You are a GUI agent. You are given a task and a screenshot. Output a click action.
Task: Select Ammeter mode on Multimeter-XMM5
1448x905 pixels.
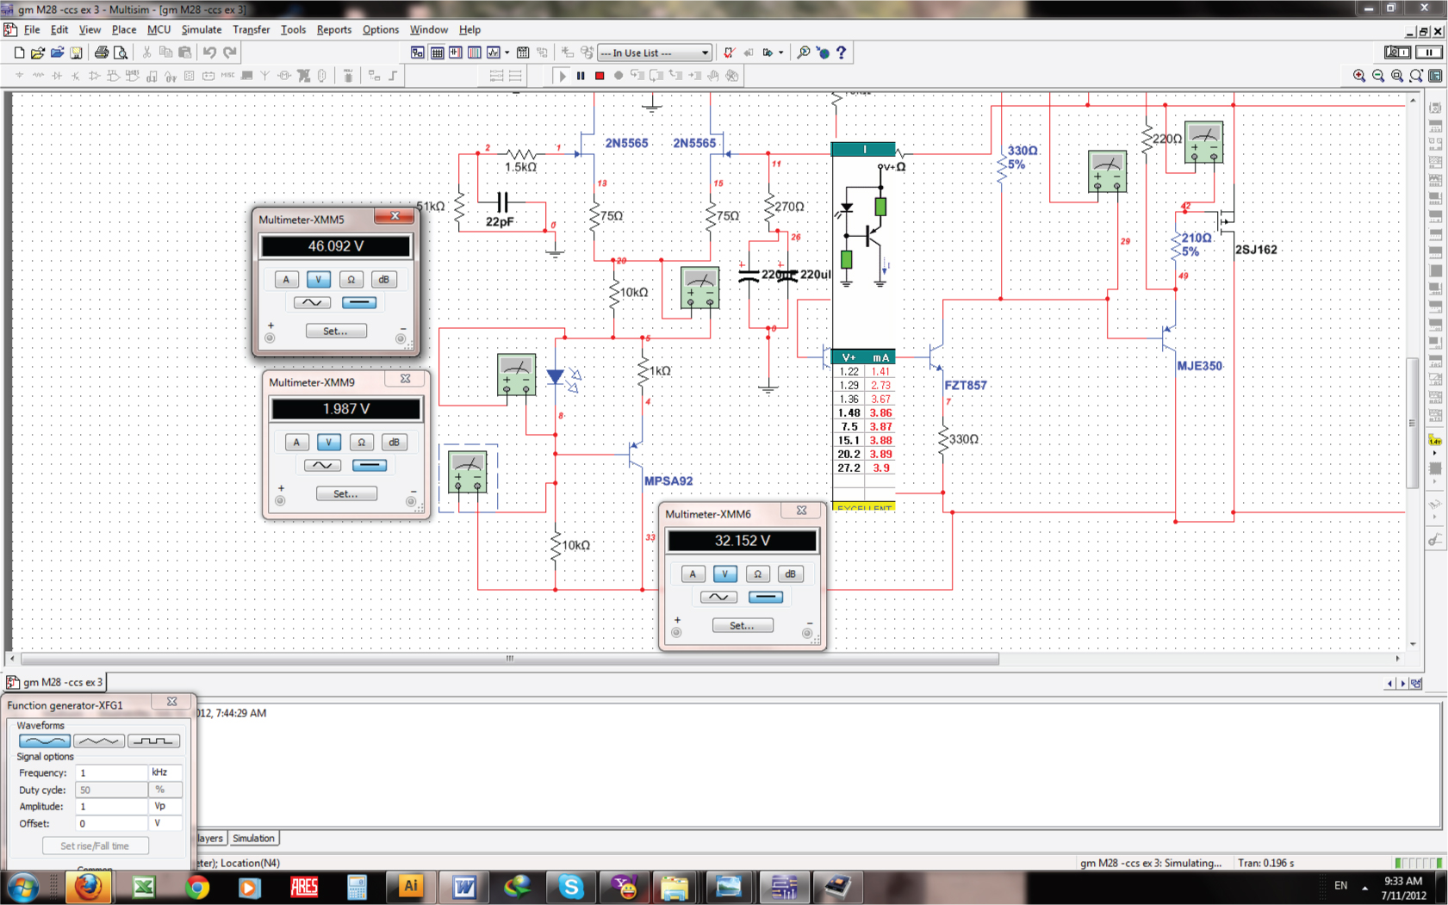click(x=286, y=279)
